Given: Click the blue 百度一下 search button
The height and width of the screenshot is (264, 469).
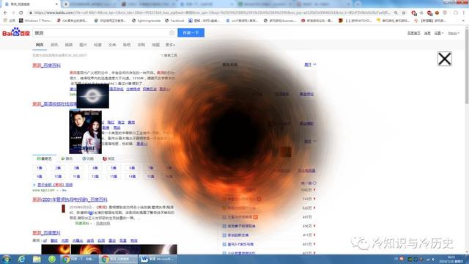Looking at the screenshot, I should point(191,32).
